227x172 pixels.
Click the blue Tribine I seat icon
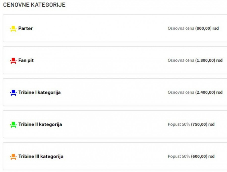click(13, 93)
